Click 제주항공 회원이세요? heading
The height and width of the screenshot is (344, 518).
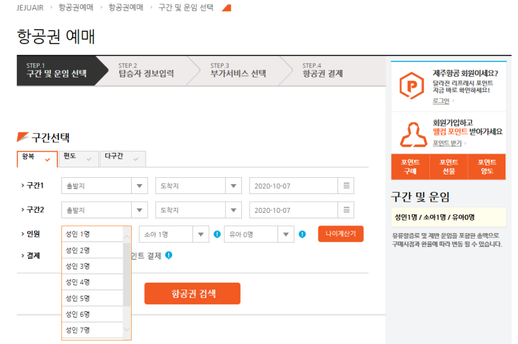(465, 73)
